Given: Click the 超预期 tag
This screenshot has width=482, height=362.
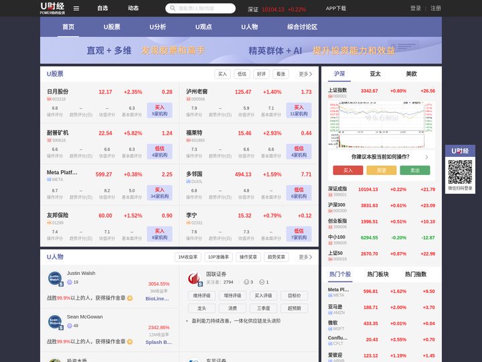Looking at the screenshot, I should tap(294, 308).
